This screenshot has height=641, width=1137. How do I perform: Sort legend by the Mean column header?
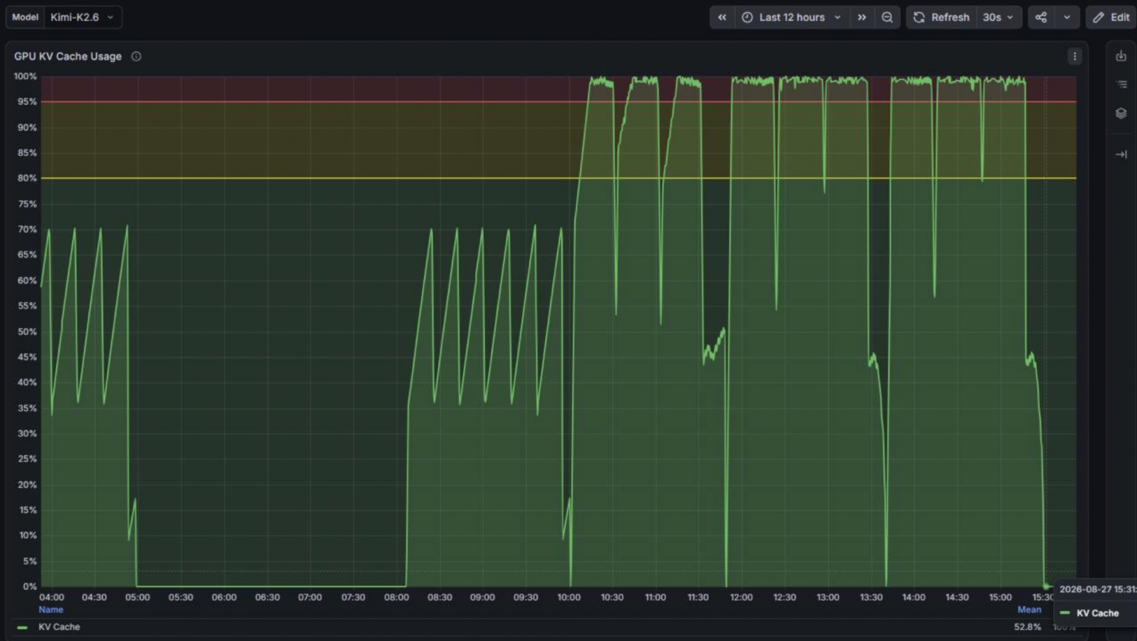coord(1029,610)
